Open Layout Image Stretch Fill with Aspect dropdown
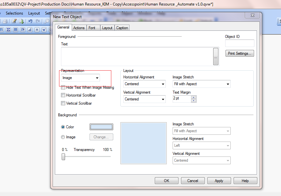 [x=202, y=84]
